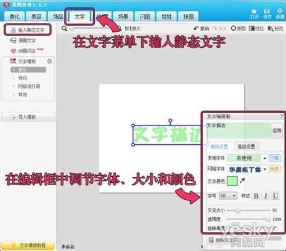Pick color with the eyedropper icon
The image size is (286, 251).
pyautogui.click(x=243, y=180)
